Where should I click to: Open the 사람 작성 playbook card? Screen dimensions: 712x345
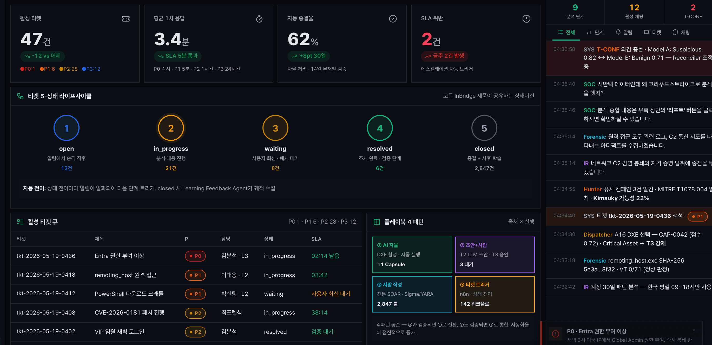coord(412,294)
